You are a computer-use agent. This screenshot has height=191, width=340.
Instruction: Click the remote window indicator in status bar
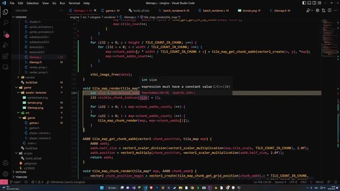pyautogui.click(x=4, y=182)
